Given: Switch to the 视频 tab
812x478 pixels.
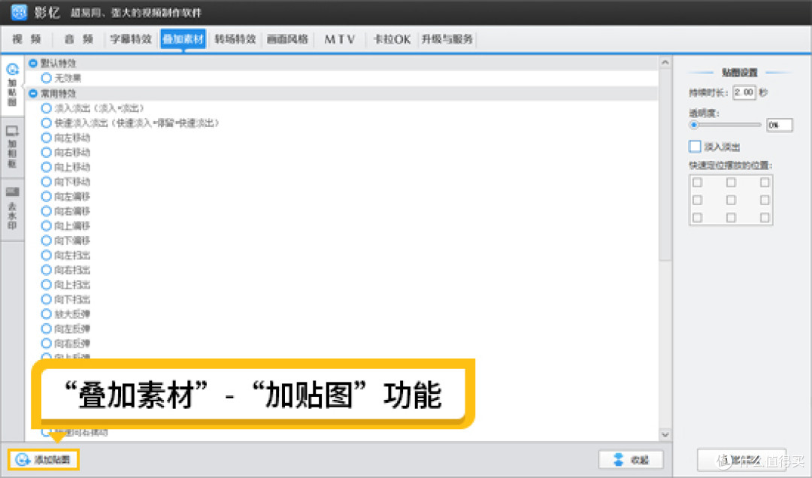Looking at the screenshot, I should (x=27, y=39).
